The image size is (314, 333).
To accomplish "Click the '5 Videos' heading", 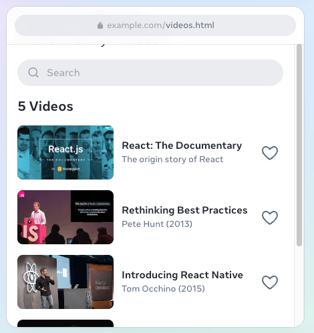I will [x=45, y=106].
